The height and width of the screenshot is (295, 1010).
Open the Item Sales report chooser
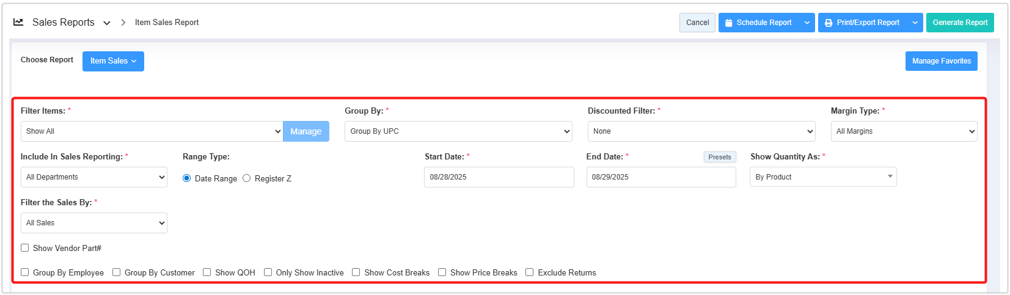113,61
